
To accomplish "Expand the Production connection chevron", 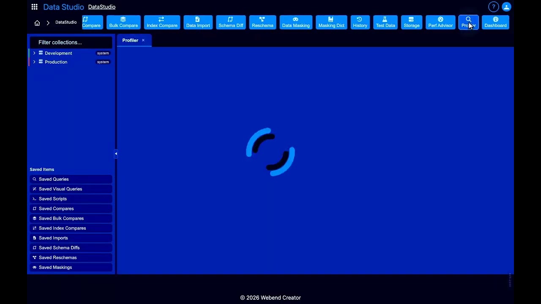I will [x=34, y=62].
